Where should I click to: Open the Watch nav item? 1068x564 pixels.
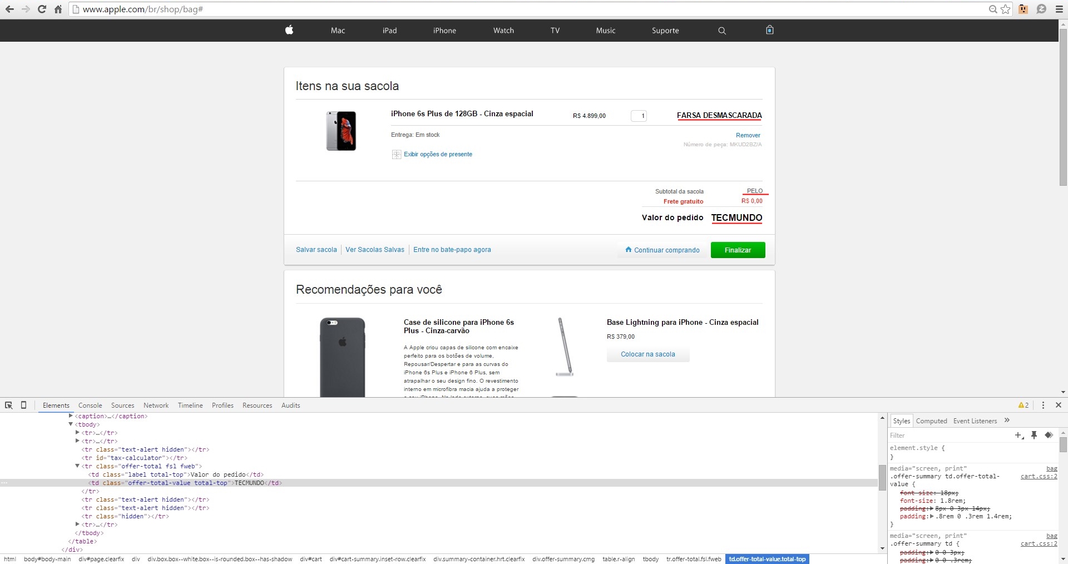pyautogui.click(x=503, y=31)
